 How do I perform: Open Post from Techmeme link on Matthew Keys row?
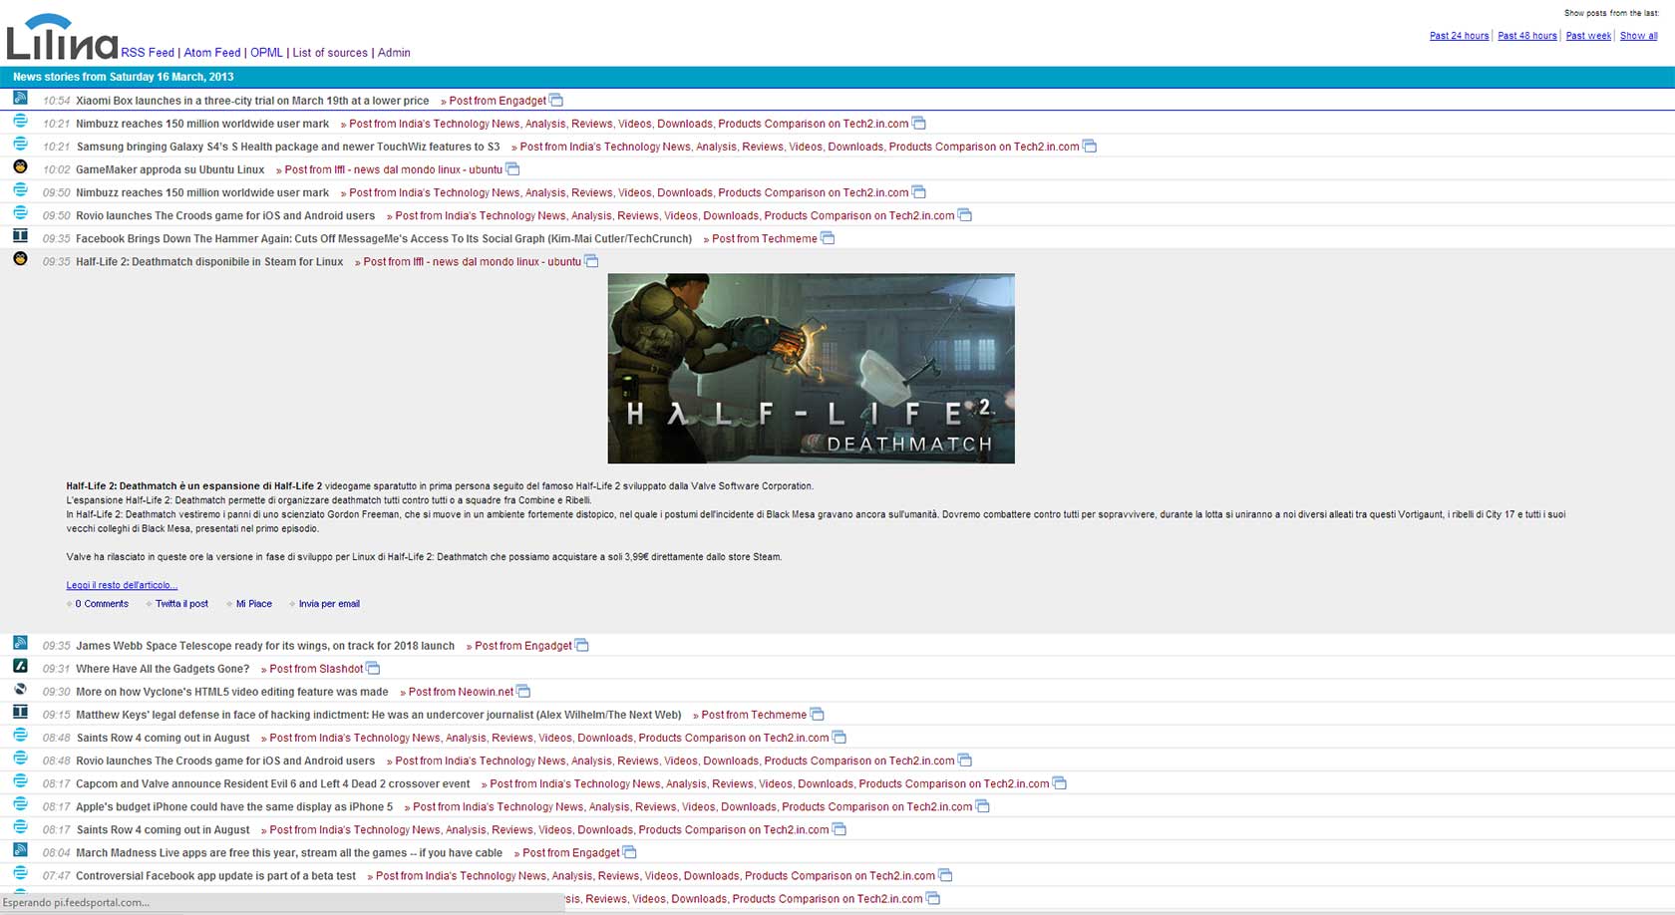(x=754, y=715)
